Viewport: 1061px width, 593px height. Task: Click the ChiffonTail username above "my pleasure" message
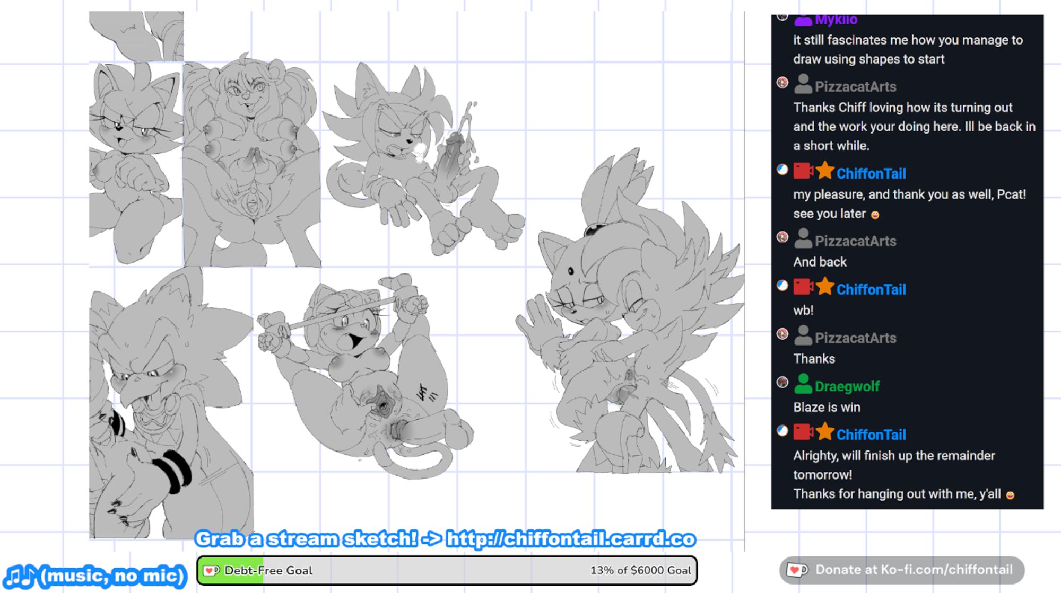point(871,173)
